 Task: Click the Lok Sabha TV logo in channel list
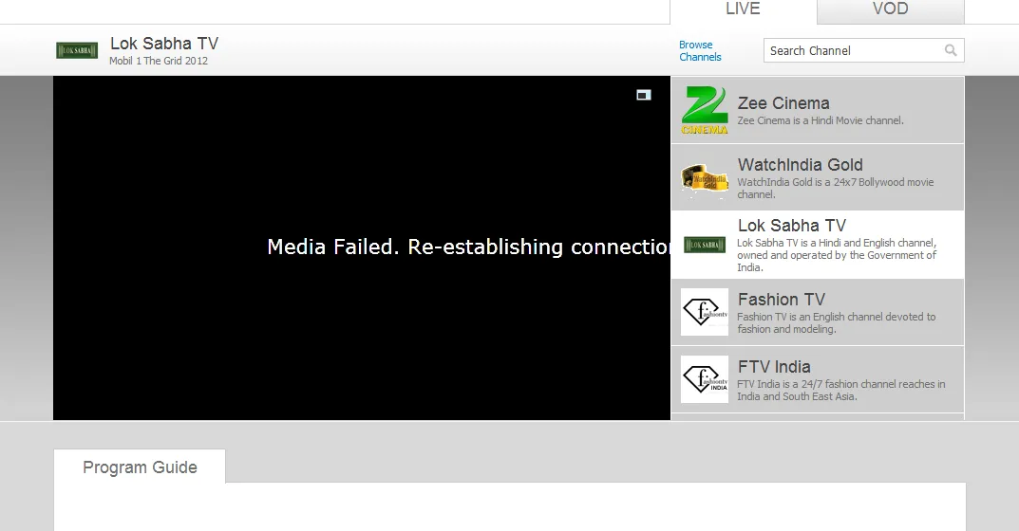[x=705, y=245]
